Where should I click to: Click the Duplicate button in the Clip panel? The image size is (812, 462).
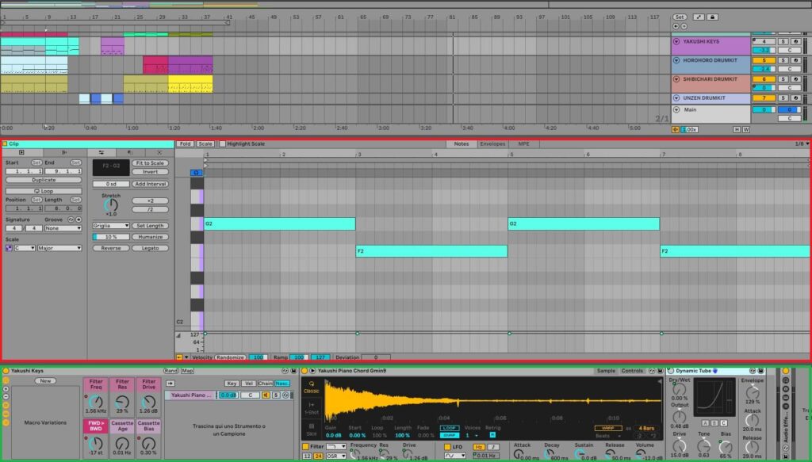pyautogui.click(x=45, y=180)
